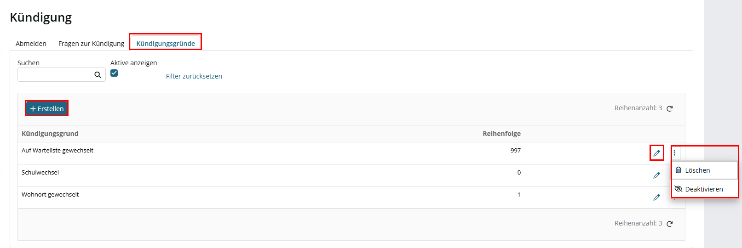Viewport: 742px width, 248px height.
Task: Click the pencil icon for Schulwechsel
Action: pyautogui.click(x=656, y=175)
